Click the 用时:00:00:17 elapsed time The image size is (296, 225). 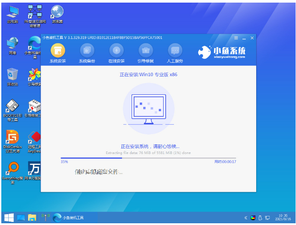click(x=225, y=162)
